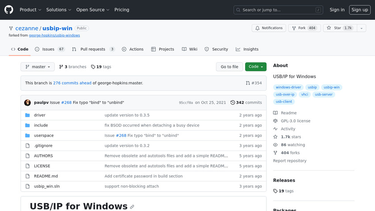Open the master branch selector
375x211 pixels.
(37, 67)
